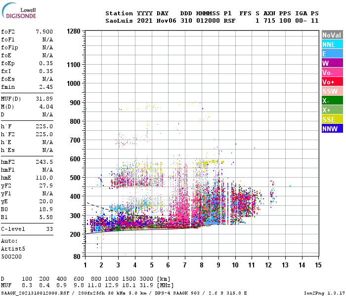The height and width of the screenshot is (296, 346).
Task: Click the MUF 18.1 value for 1500 km
Action: click(129, 286)
